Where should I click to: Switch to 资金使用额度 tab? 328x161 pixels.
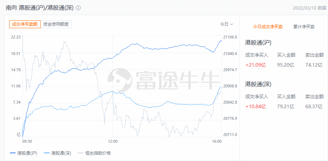(56, 24)
